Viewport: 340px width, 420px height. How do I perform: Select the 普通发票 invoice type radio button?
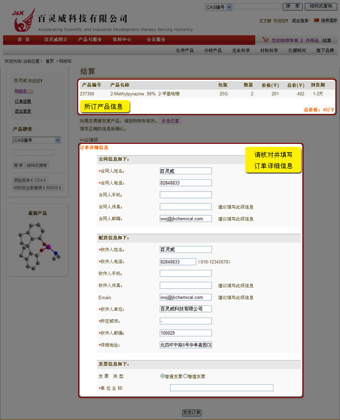(163, 376)
